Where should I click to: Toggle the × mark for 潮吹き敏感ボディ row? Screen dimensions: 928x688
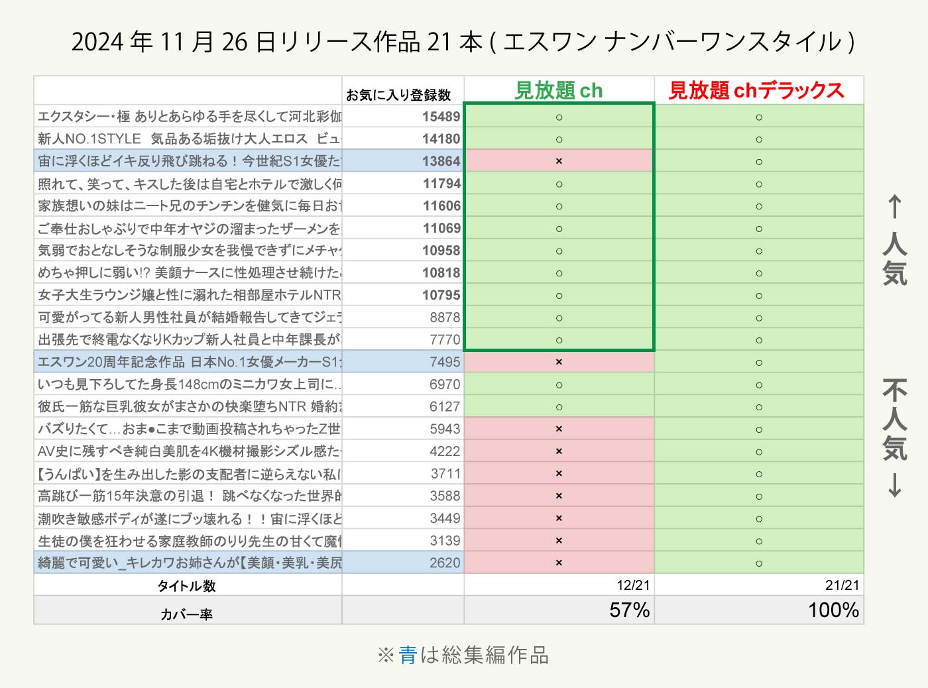(x=559, y=518)
